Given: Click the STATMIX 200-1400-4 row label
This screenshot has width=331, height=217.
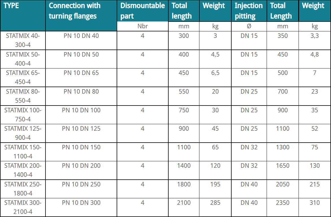Looking at the screenshot, I should [23, 170].
